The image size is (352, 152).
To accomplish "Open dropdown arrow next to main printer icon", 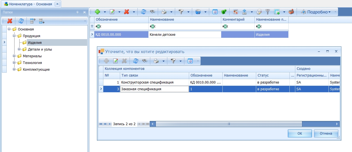I will tap(171, 12).
